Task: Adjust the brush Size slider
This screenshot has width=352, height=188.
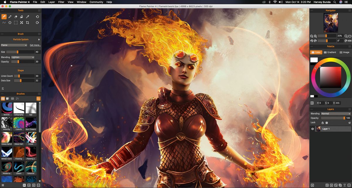Action: (18, 52)
